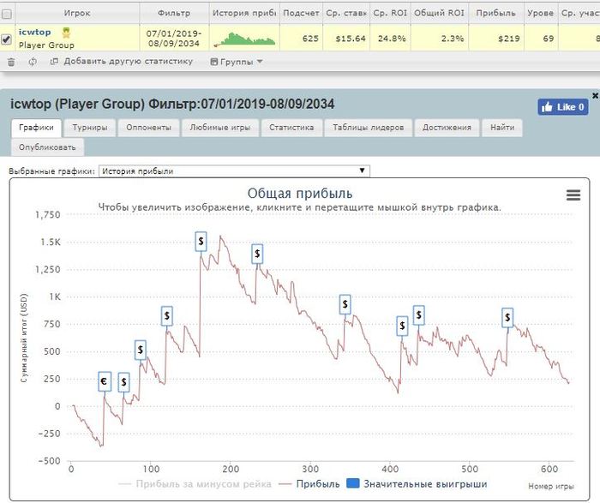Click the gold badge icon next to icwtop
The image size is (600, 503).
point(67,33)
